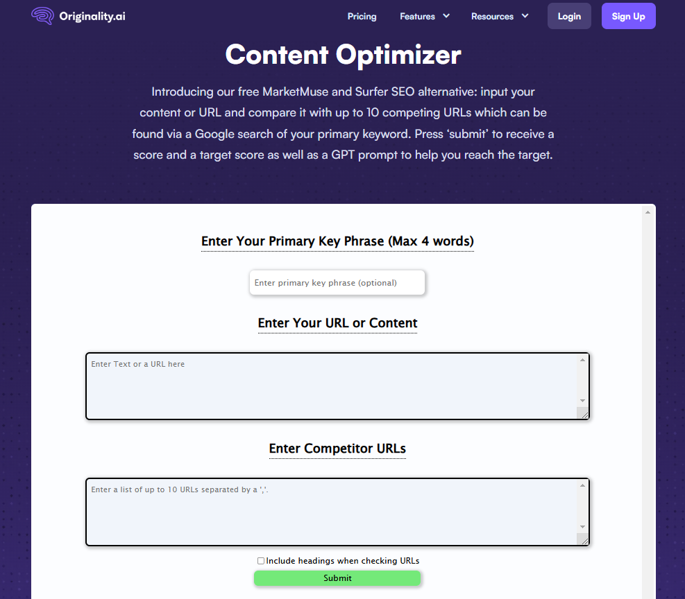This screenshot has width=685, height=599.
Task: Enable Include headings when checking URLs checkbox
Action: click(x=261, y=561)
